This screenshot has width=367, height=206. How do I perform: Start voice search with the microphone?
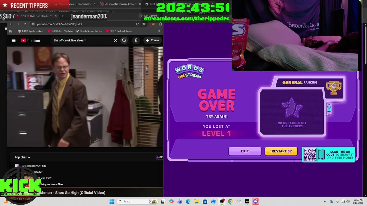coord(136,40)
